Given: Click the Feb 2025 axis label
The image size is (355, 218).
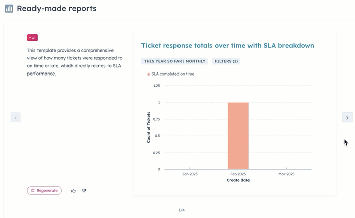Looking at the screenshot, I should point(238,174).
